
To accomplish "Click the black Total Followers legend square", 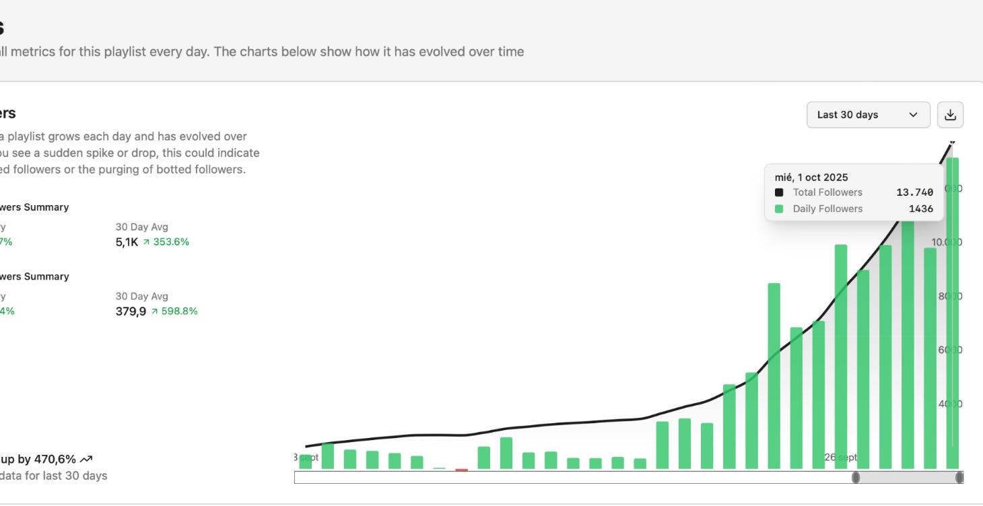I will 779,192.
